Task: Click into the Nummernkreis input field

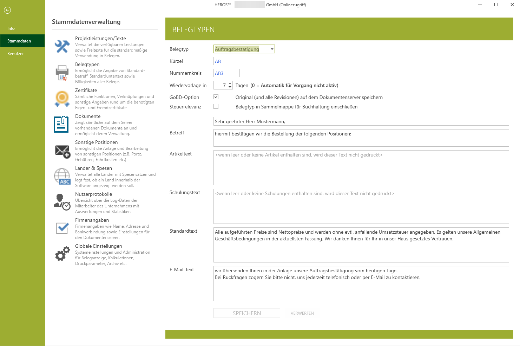Action: (226, 73)
